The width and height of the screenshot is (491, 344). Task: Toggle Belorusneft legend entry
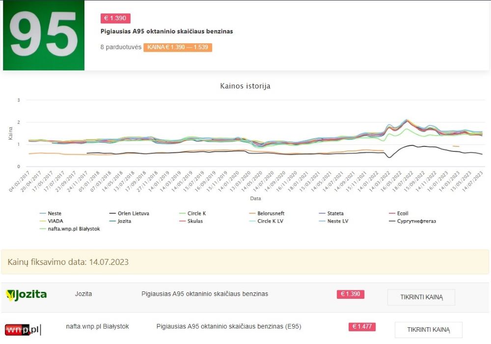click(267, 213)
